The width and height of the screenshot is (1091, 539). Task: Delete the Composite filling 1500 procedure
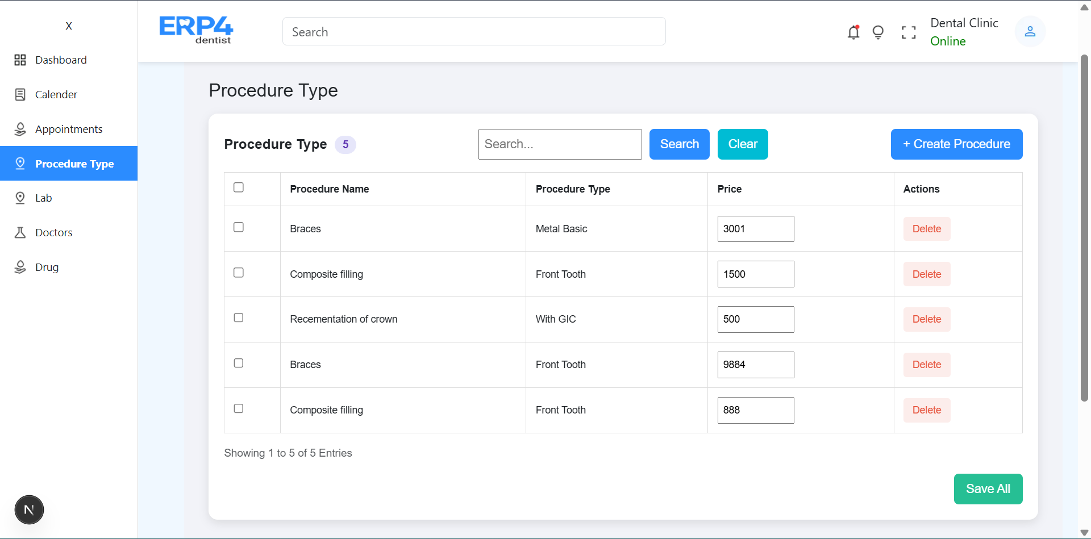[927, 274]
